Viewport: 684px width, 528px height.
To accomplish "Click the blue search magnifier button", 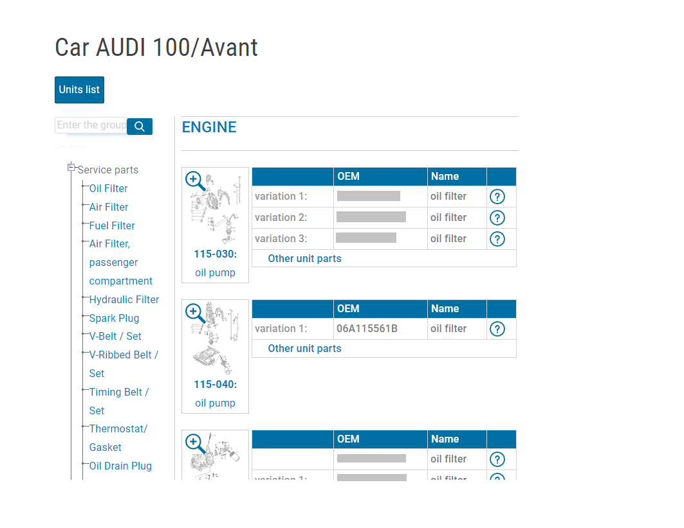I will (140, 126).
